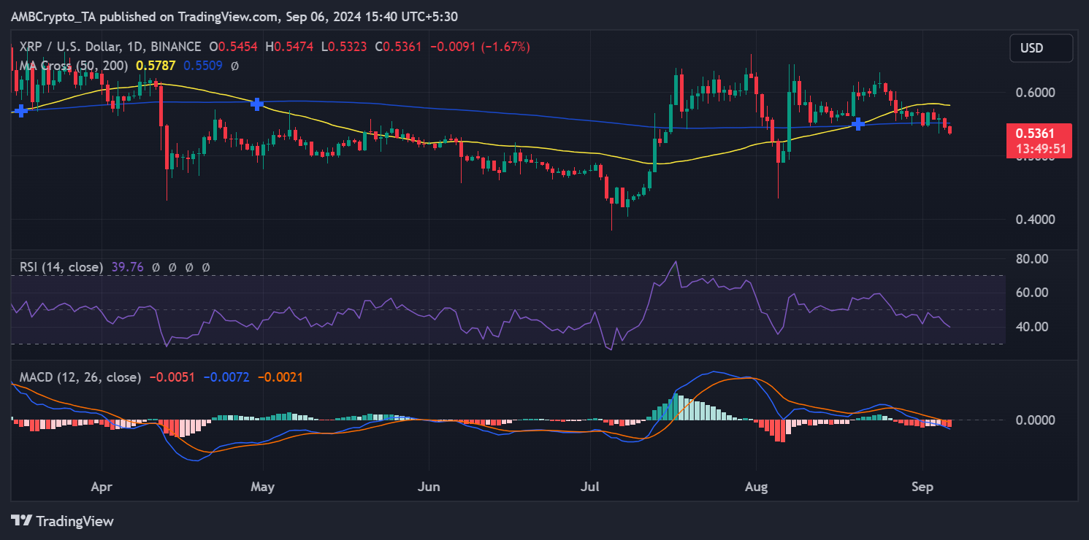Click the null symbol after MA Cross values
The height and width of the screenshot is (540, 1089).
coord(234,66)
